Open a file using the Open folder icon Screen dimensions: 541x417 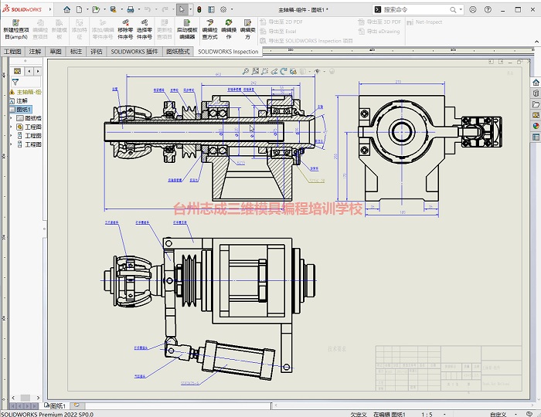pos(96,9)
